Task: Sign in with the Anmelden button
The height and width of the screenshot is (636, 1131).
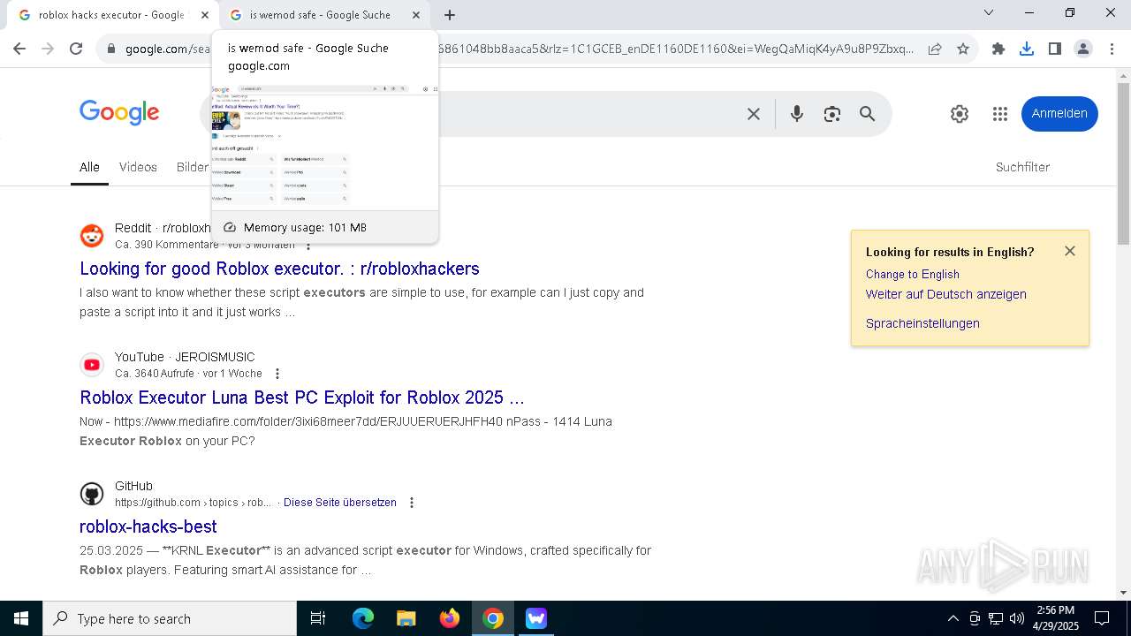Action: point(1059,113)
